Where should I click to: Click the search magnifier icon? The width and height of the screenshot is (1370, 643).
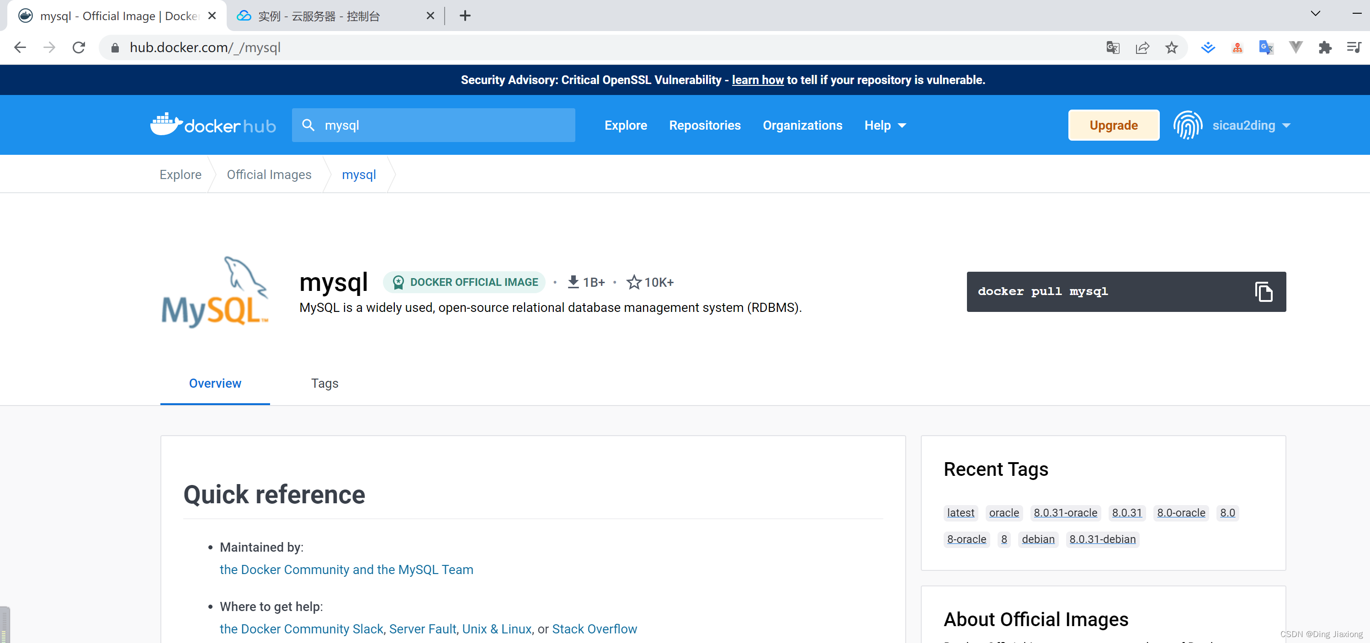click(x=308, y=125)
